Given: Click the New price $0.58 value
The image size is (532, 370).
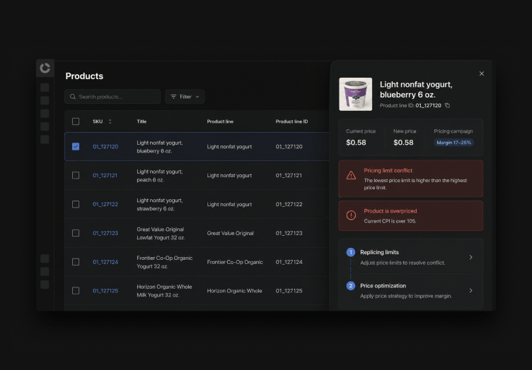Looking at the screenshot, I should pyautogui.click(x=403, y=143).
